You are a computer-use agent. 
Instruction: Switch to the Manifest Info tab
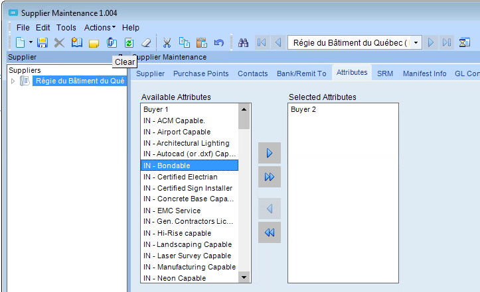(424, 73)
